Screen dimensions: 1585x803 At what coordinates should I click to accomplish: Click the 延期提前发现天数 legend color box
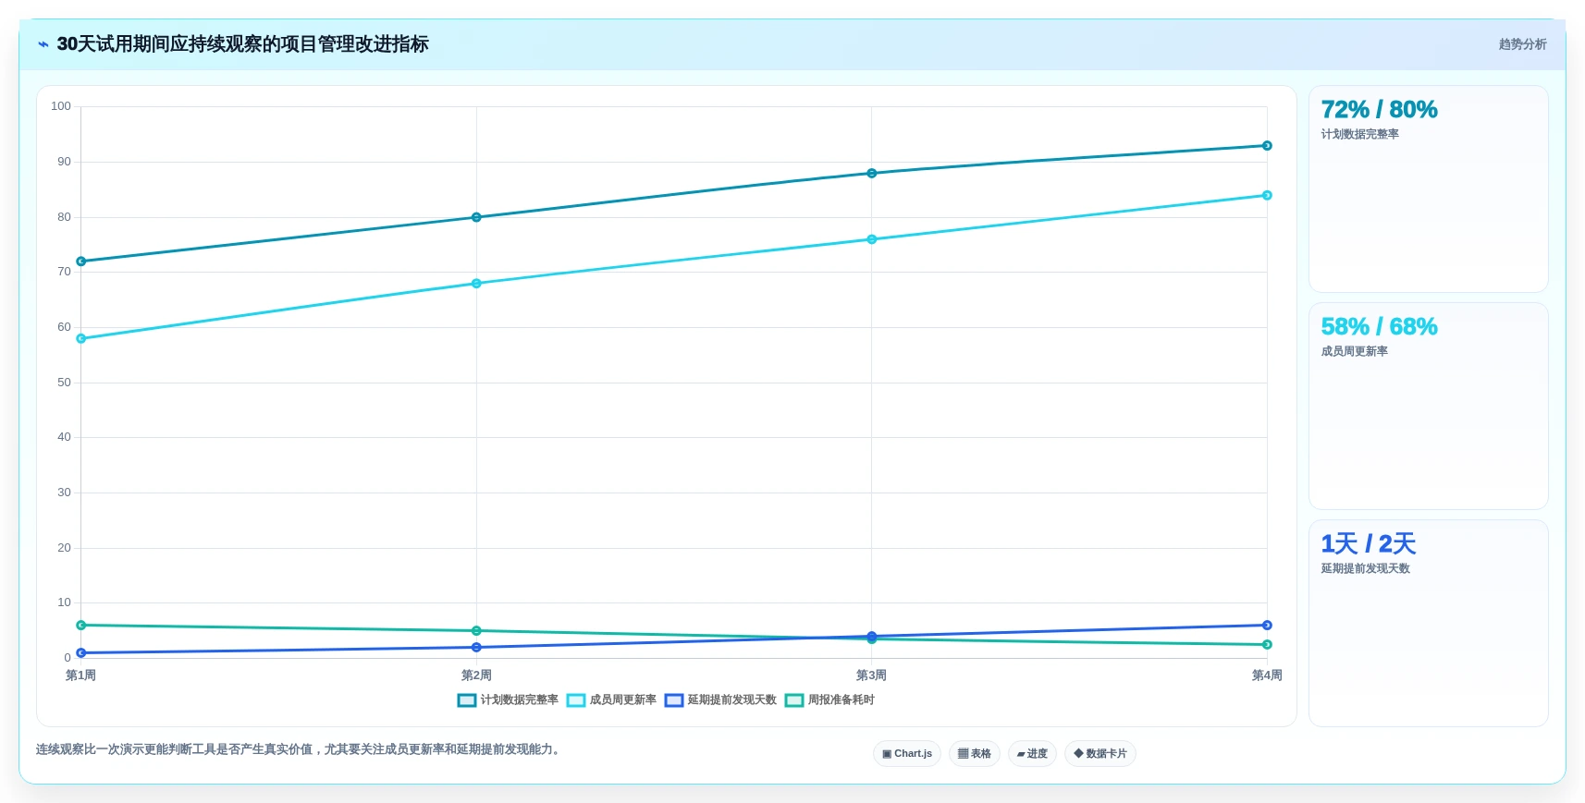(x=674, y=700)
